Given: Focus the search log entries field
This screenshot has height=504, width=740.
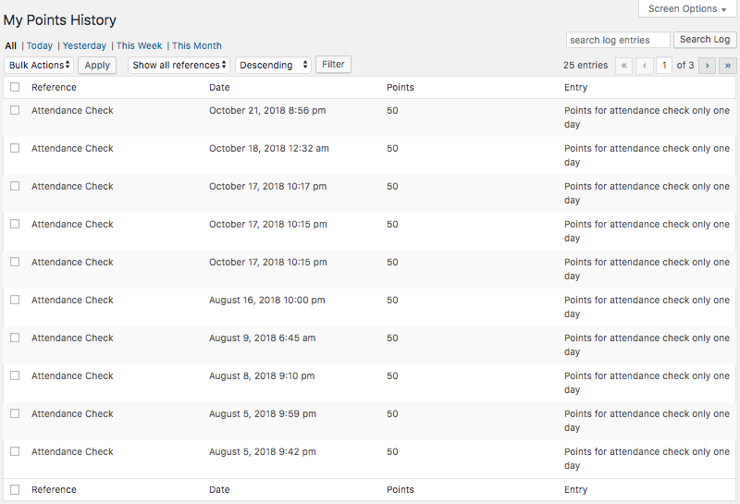Looking at the screenshot, I should 618,40.
